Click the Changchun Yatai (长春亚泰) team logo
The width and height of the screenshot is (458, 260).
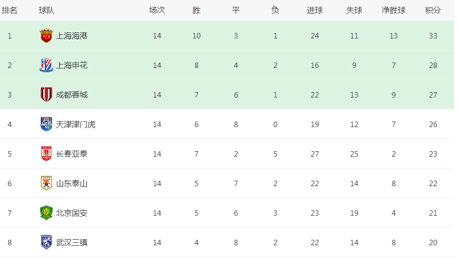point(46,154)
